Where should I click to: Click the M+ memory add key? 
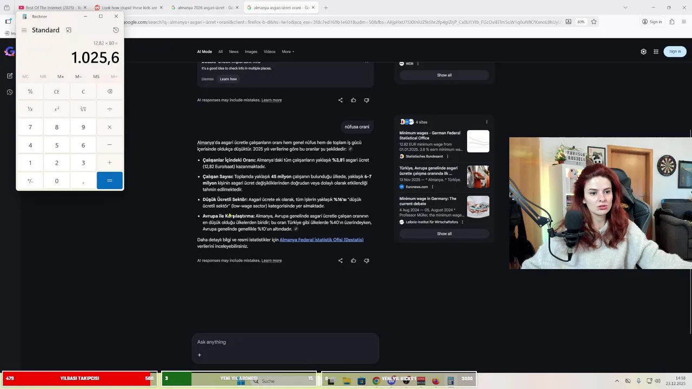tap(61, 77)
